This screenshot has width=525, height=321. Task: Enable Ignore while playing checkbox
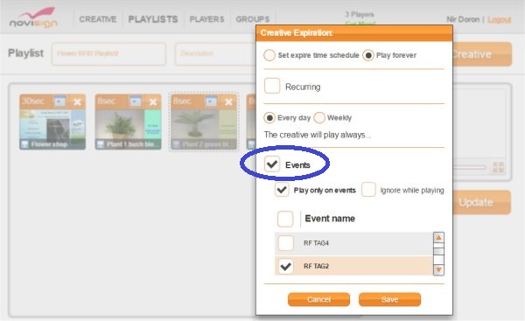368,190
